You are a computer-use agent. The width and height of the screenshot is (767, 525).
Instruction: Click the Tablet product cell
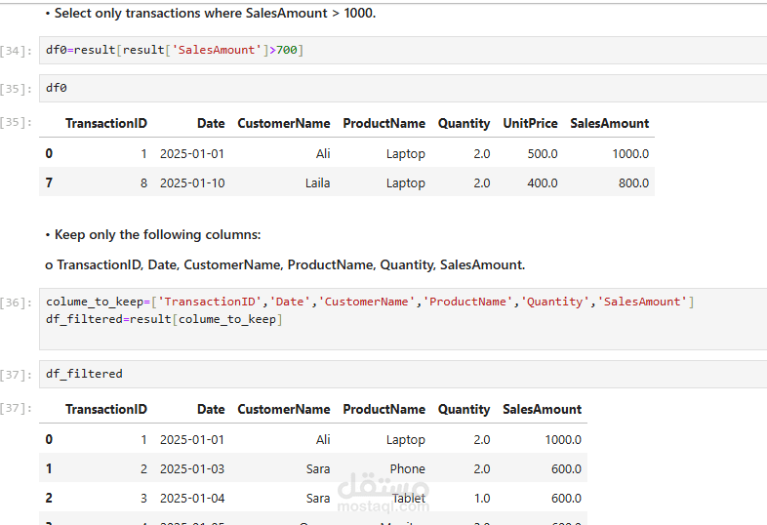point(409,498)
